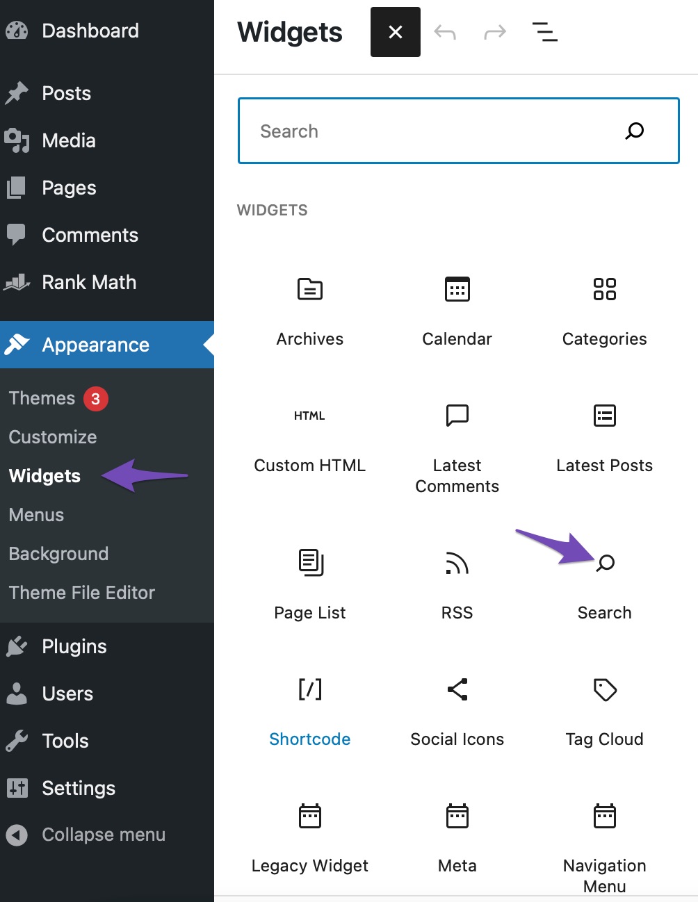698x902 pixels.
Task: Close the block inserter panel
Action: pos(395,32)
